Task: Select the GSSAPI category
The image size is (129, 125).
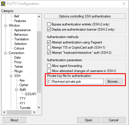Action: pos(31,94)
